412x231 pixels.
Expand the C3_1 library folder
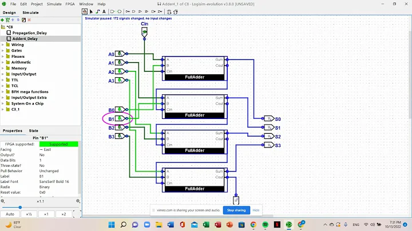coord(3,109)
